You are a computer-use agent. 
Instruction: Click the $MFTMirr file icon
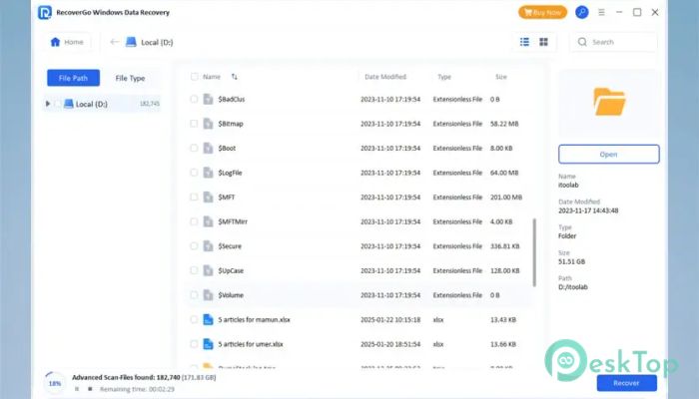208,221
